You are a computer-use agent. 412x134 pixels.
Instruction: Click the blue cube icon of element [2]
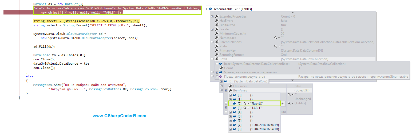(234, 103)
